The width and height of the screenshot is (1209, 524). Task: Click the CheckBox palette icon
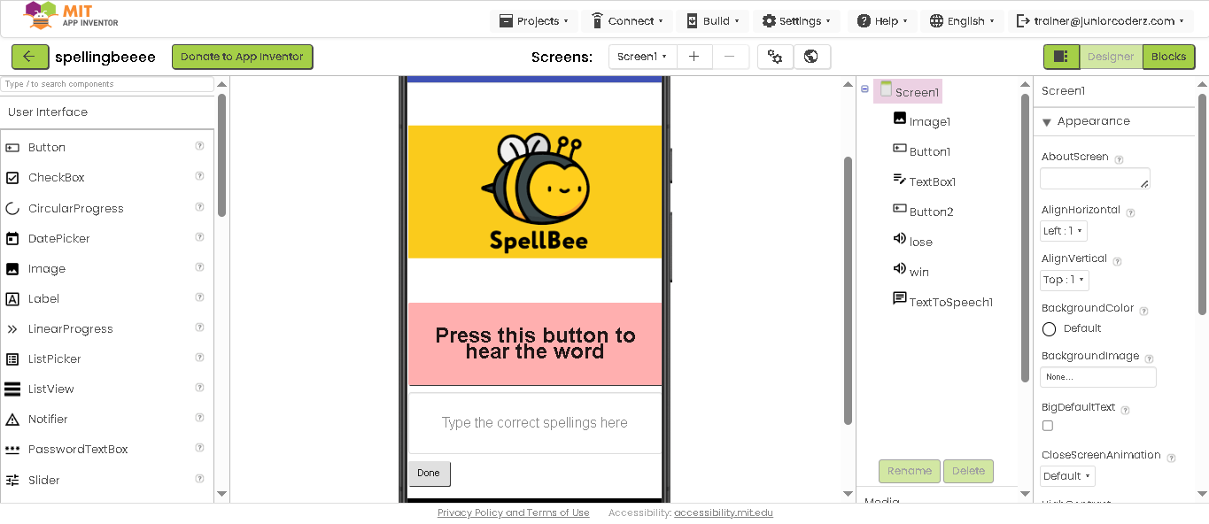[x=12, y=178]
